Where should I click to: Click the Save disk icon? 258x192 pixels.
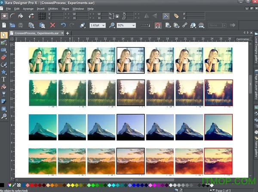click(21, 25)
